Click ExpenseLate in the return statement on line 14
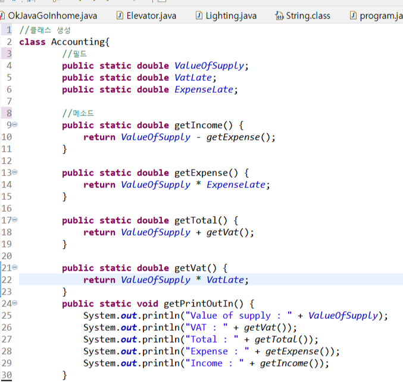Screen dimensions: 403x382 [236, 184]
